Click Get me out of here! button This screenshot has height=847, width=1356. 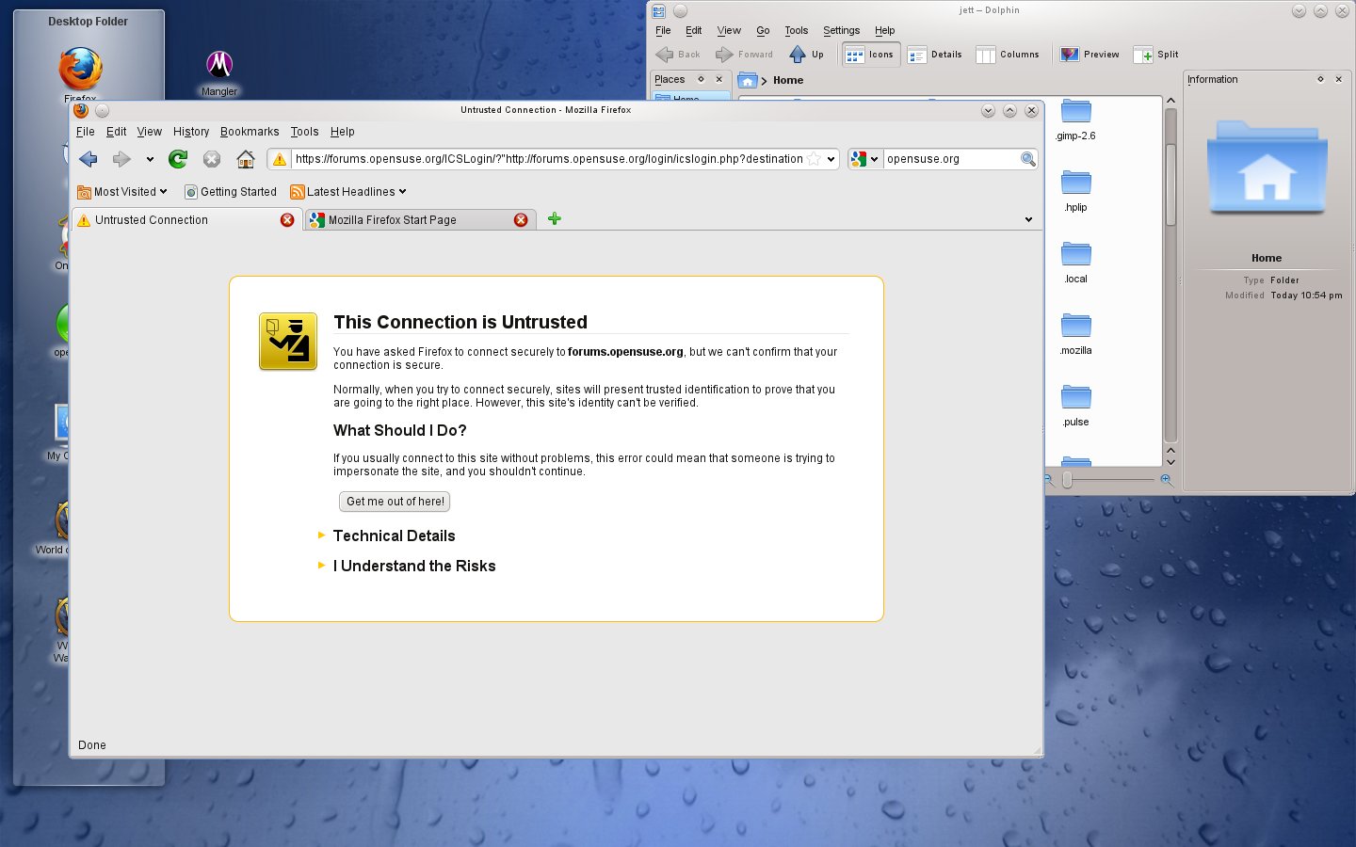click(x=395, y=502)
